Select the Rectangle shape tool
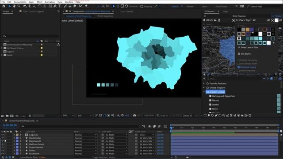This screenshot has height=159, width=283. tap(50, 6)
